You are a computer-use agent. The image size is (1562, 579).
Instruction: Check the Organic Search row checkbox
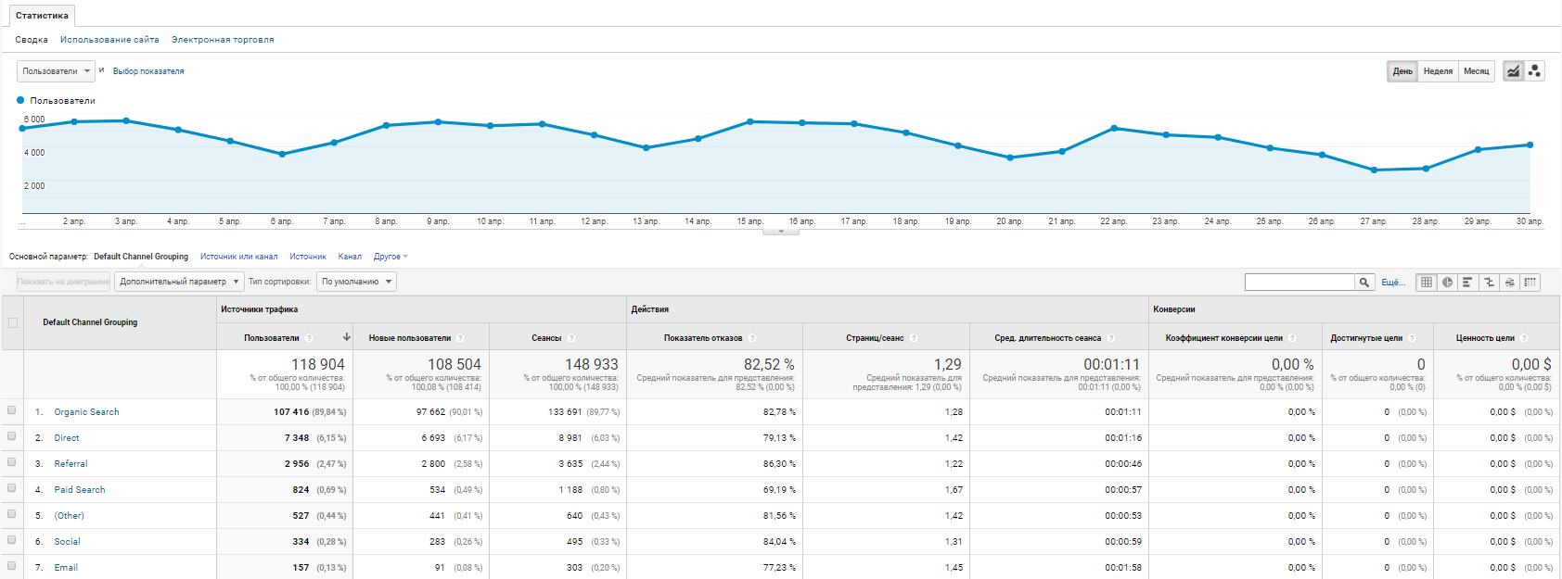[x=11, y=410]
